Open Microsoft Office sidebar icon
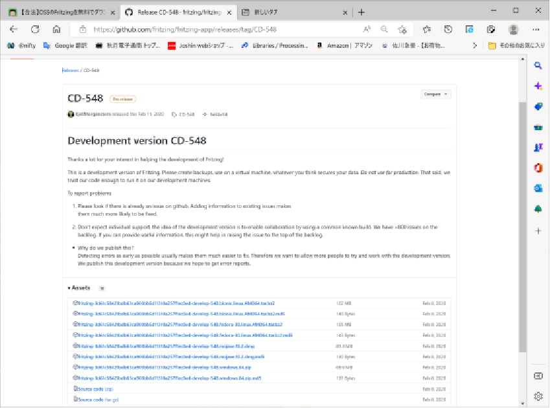 [538, 168]
